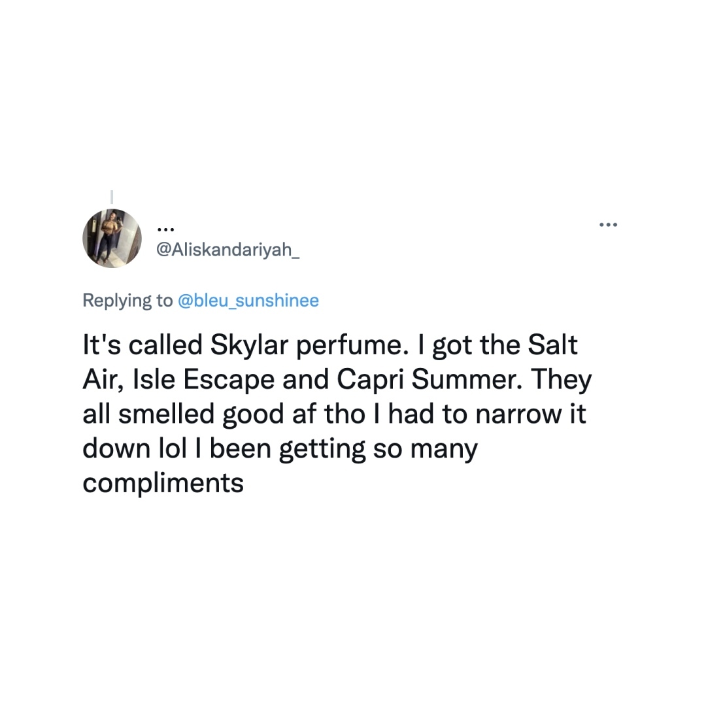
Task: Click the word 'compliments' in tweet
Action: click(163, 484)
